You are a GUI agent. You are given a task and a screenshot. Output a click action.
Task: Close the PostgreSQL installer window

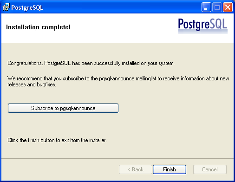228,7
